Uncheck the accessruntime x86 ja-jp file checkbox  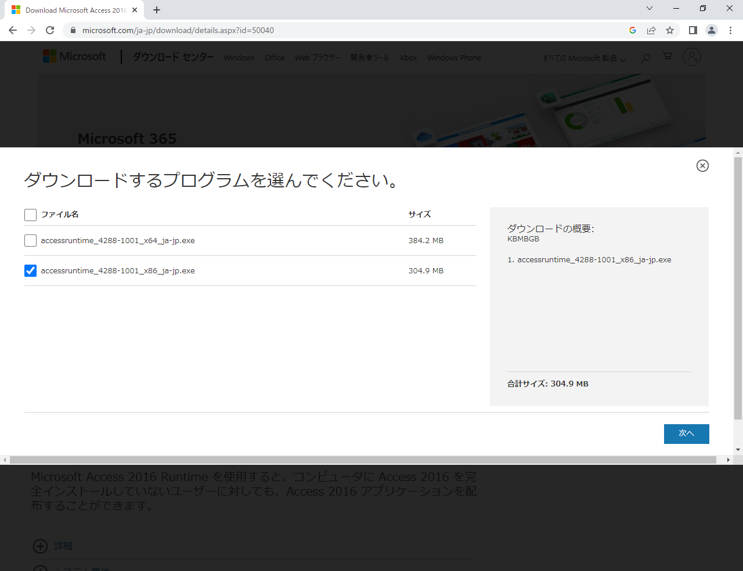click(31, 270)
